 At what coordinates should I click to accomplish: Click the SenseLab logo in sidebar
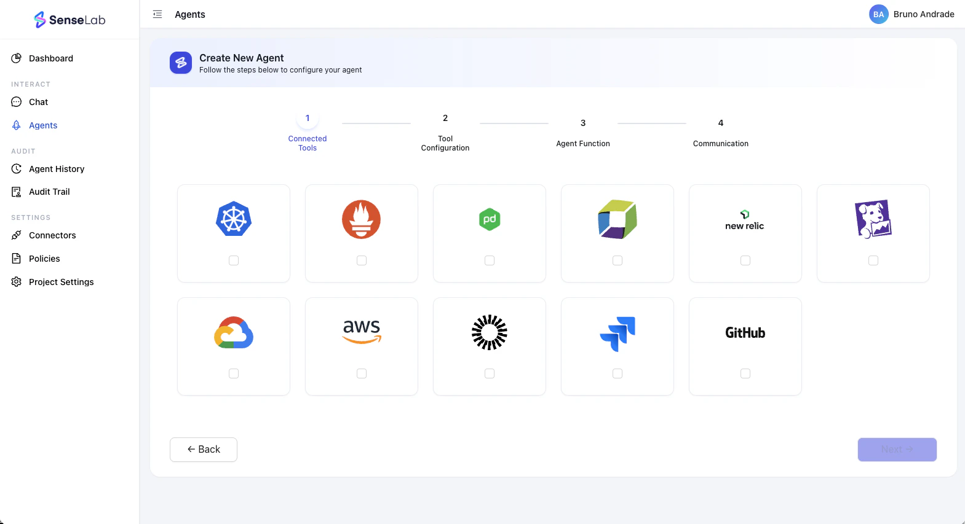tap(69, 20)
